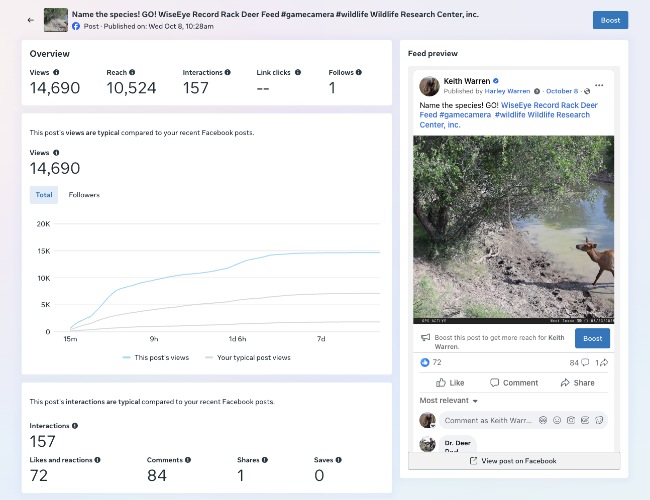Switch to the Followers views tab
650x500 pixels.
click(84, 195)
